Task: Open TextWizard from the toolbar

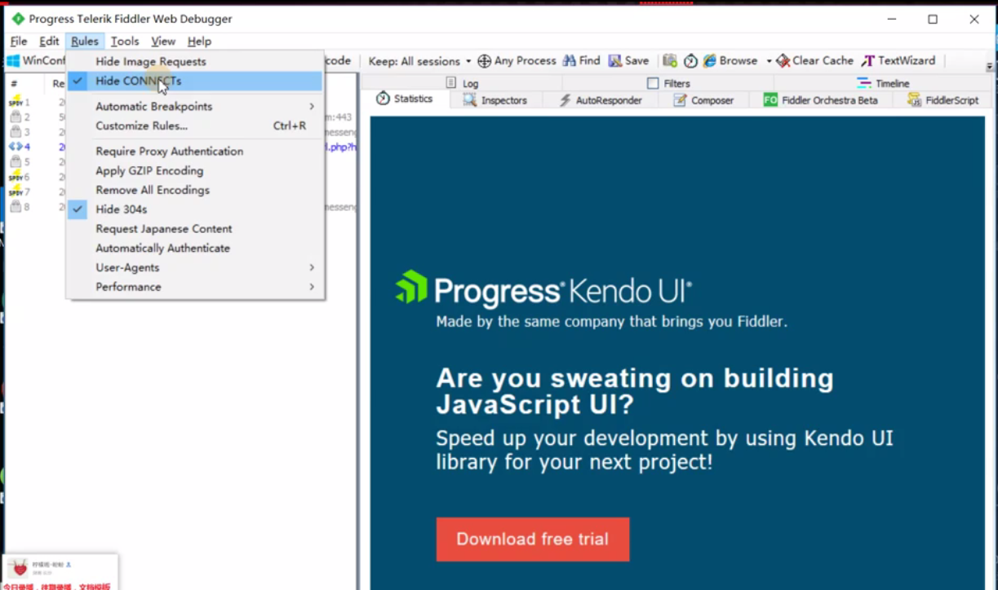Action: click(898, 61)
